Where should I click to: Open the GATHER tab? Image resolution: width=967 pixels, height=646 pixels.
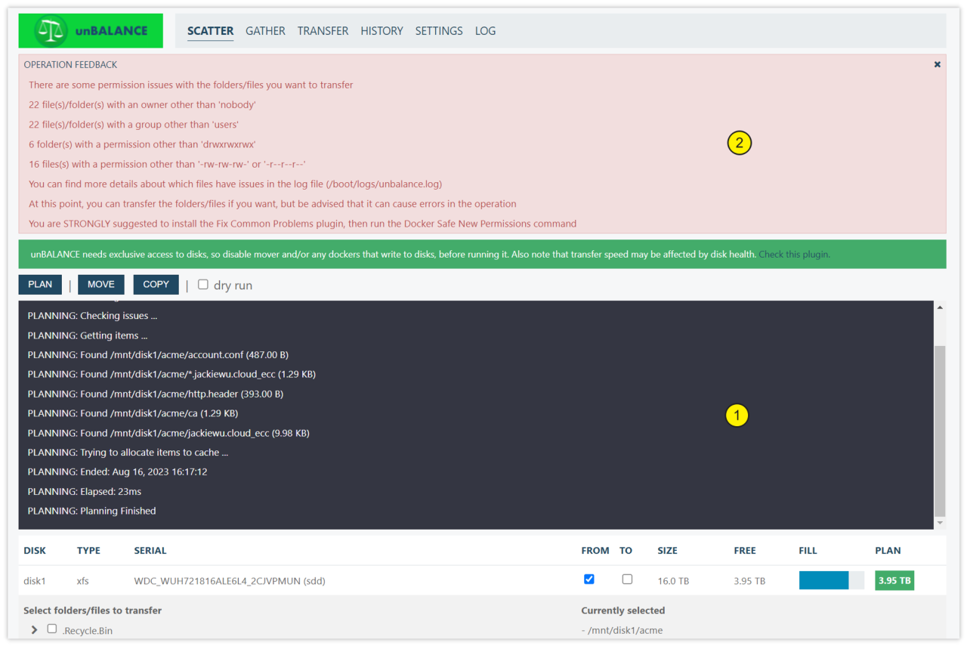[x=265, y=31]
